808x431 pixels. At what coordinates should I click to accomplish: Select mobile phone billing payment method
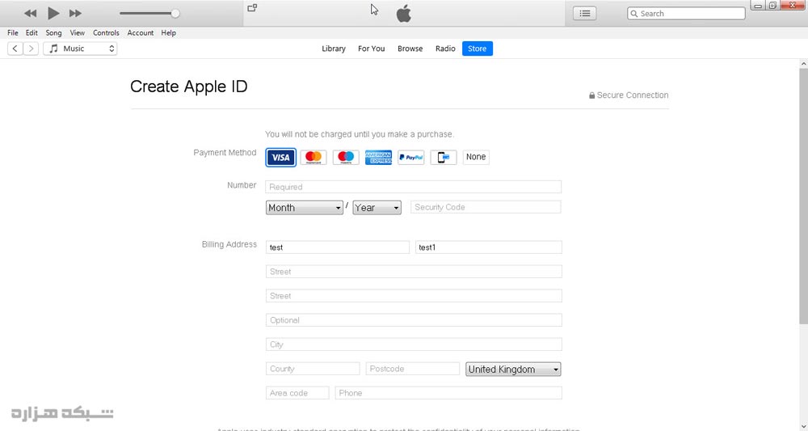point(443,157)
